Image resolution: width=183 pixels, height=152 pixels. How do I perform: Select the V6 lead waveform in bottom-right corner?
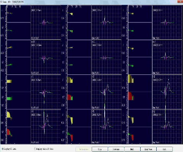pyautogui.click(x=167, y=127)
